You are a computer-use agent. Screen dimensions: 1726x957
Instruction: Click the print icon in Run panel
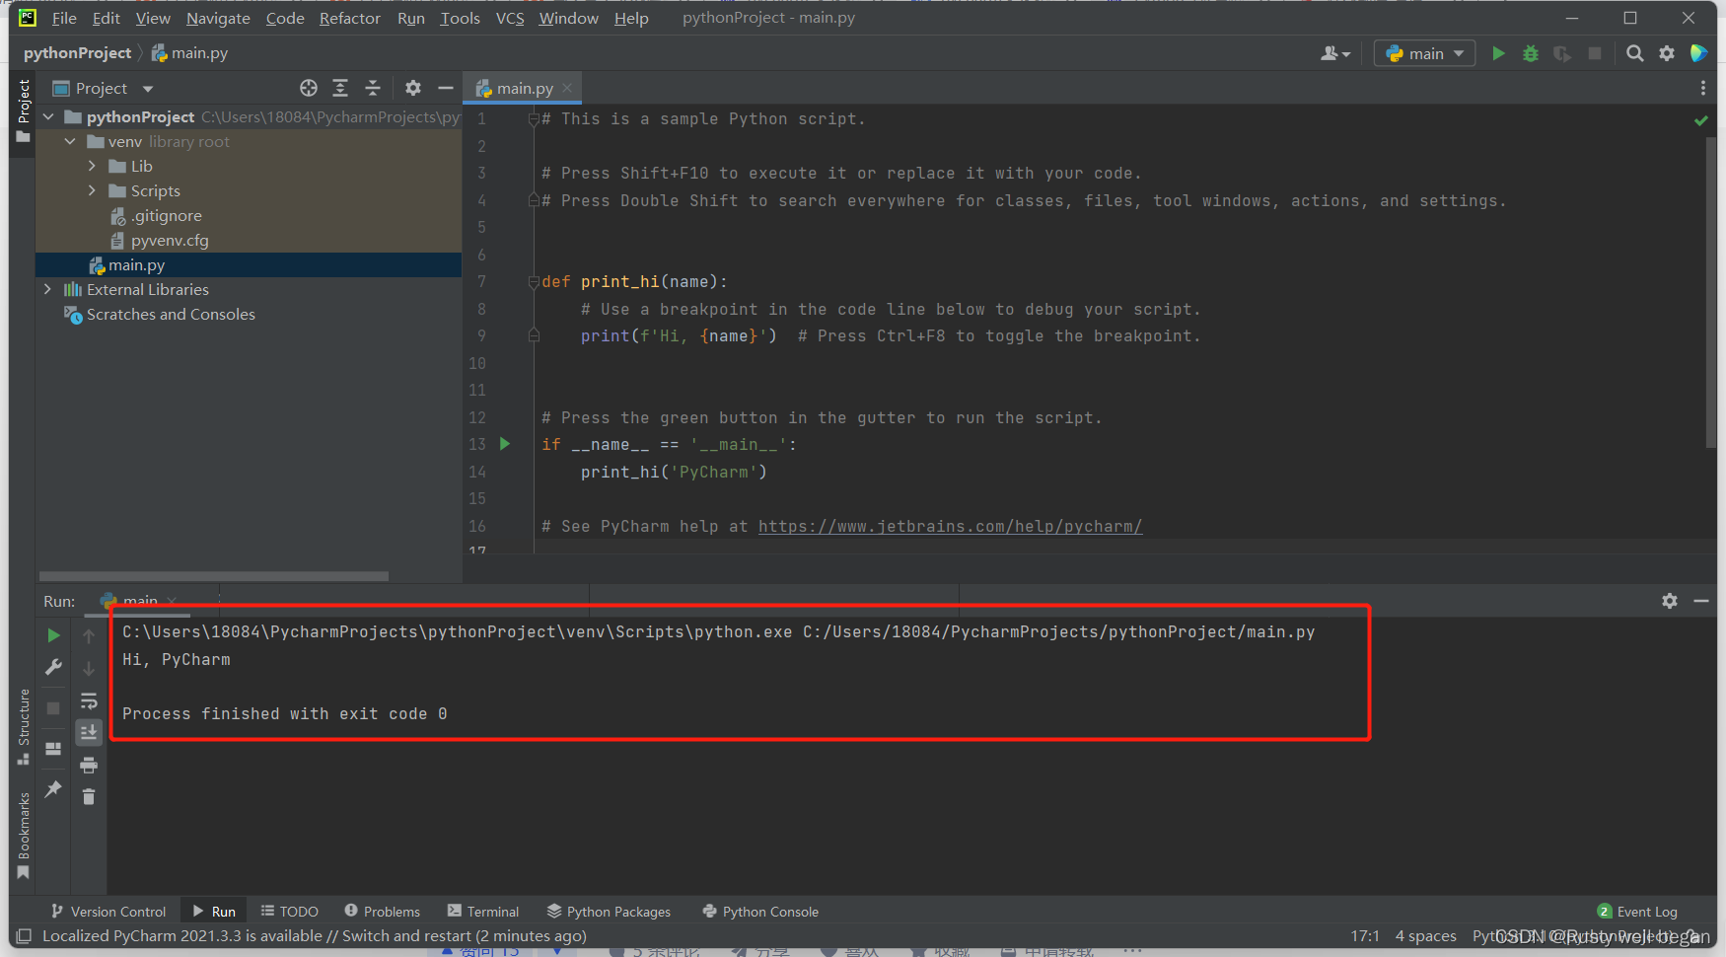(89, 765)
